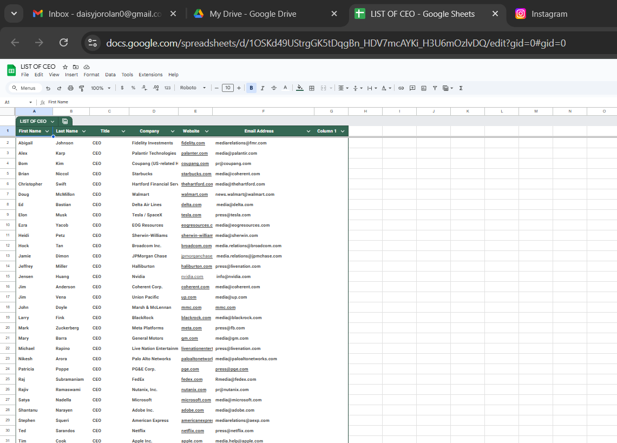The image size is (617, 443).
Task: Move document with the folder icon
Action: point(76,67)
